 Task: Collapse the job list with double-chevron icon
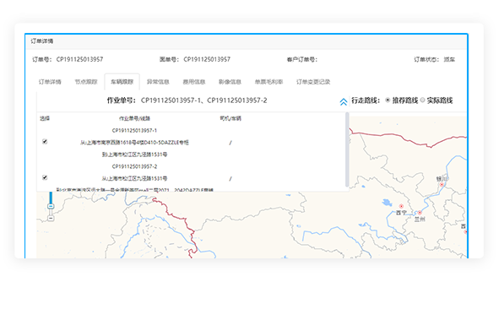[343, 102]
